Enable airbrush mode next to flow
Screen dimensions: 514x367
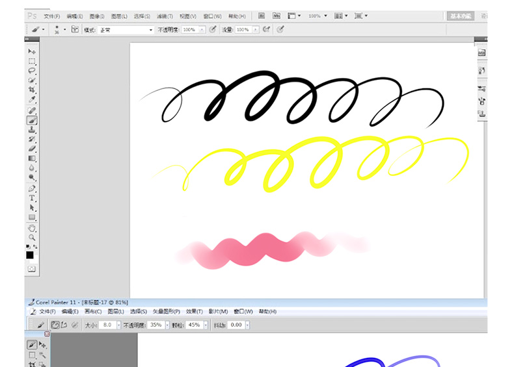click(265, 30)
